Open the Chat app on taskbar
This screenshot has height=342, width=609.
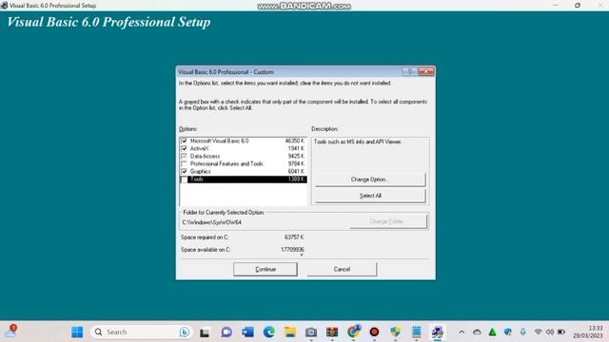pyautogui.click(x=226, y=332)
